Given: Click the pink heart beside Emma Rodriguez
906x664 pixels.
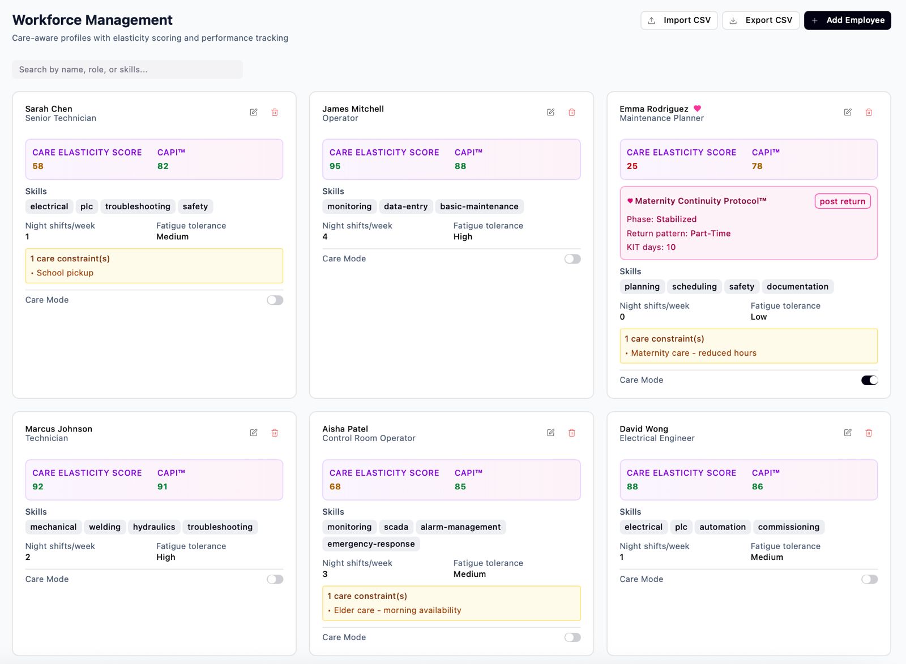Looking at the screenshot, I should click(698, 109).
